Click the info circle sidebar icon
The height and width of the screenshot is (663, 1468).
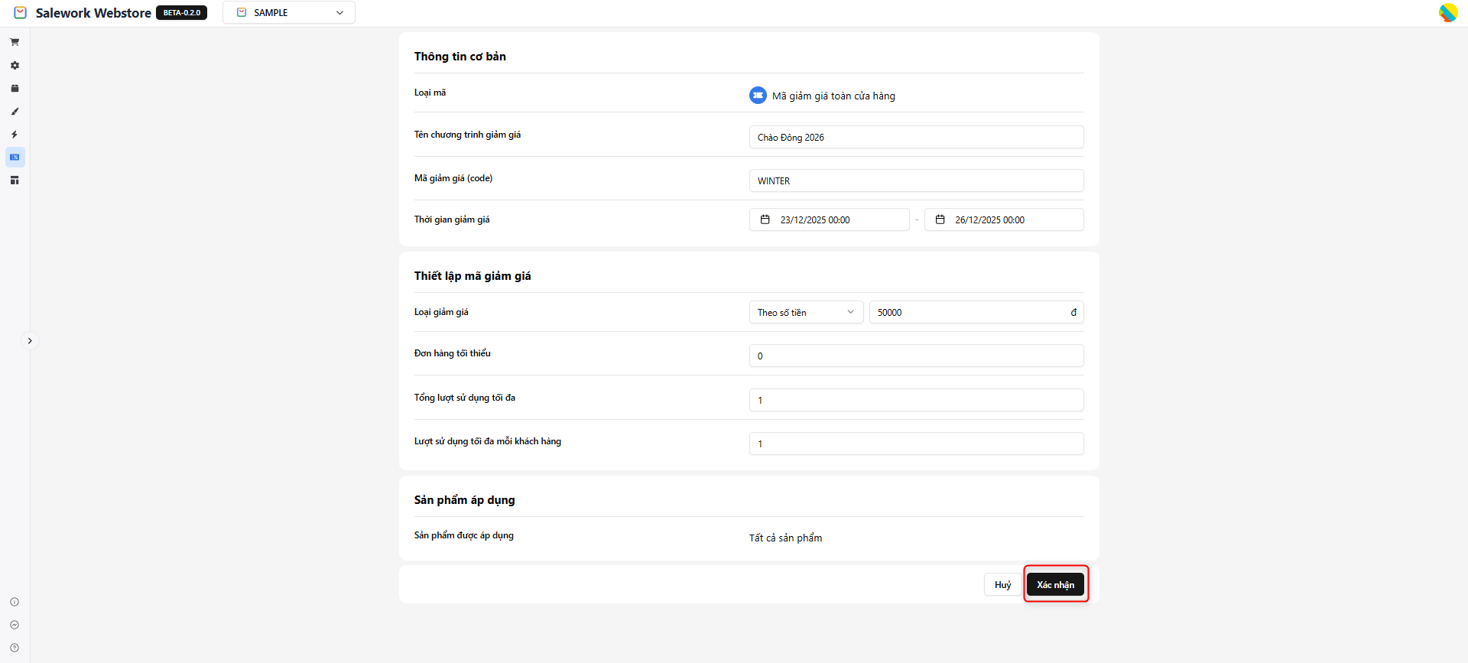pos(15,602)
